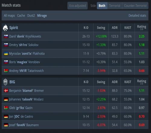Click the Spirit dragon team logo

tap(5, 28)
